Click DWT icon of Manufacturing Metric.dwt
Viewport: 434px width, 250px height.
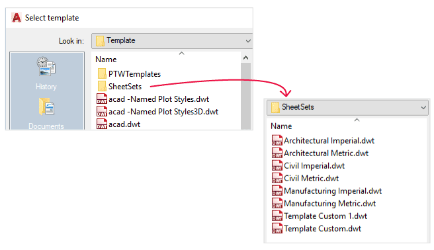277,203
